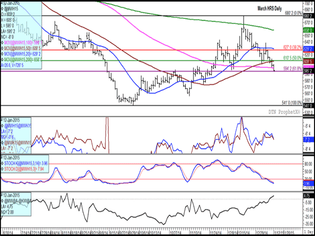Click the "A=26.6, V=726'5" legend line
The image size is (315, 236).
[13, 65]
